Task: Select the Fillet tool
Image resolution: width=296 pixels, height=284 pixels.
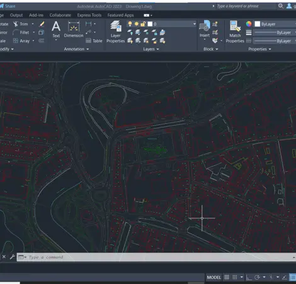Action: click(21, 32)
